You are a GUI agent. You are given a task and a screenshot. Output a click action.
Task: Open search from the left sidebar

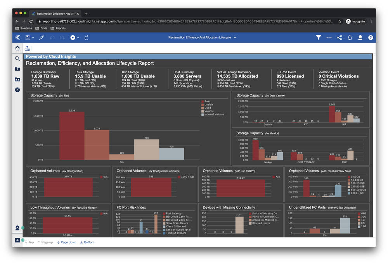click(x=17, y=58)
